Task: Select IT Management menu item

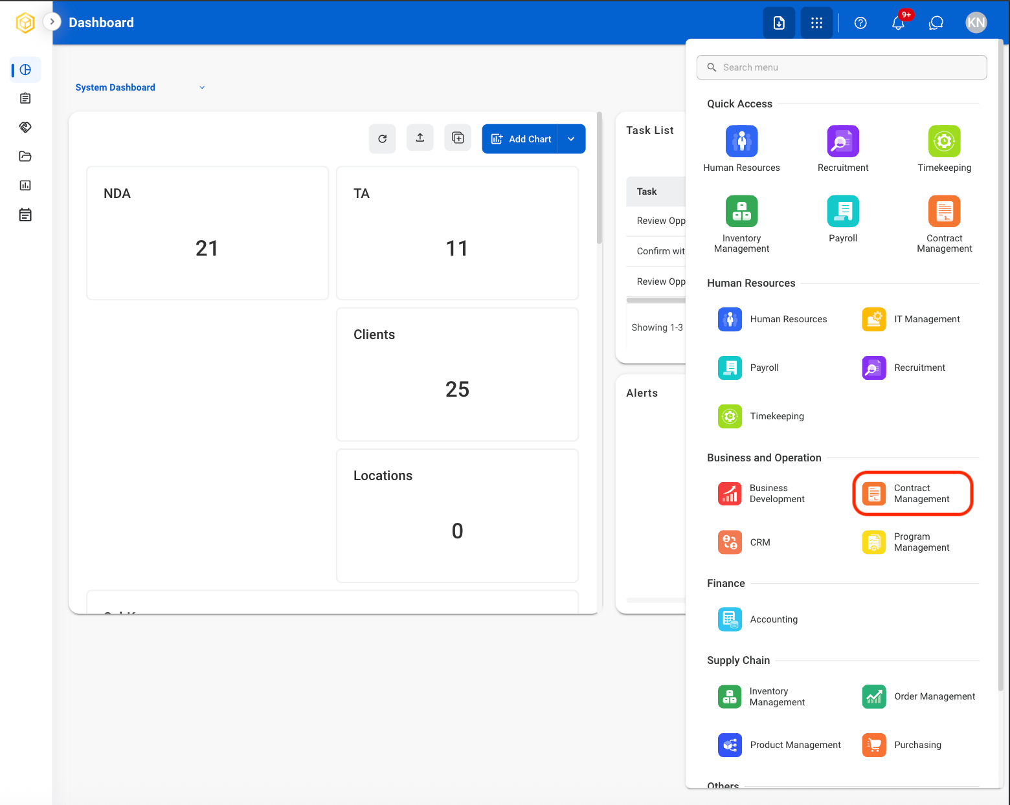Action: [912, 319]
